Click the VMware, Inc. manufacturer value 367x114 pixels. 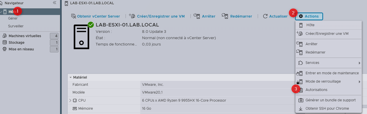(153, 85)
